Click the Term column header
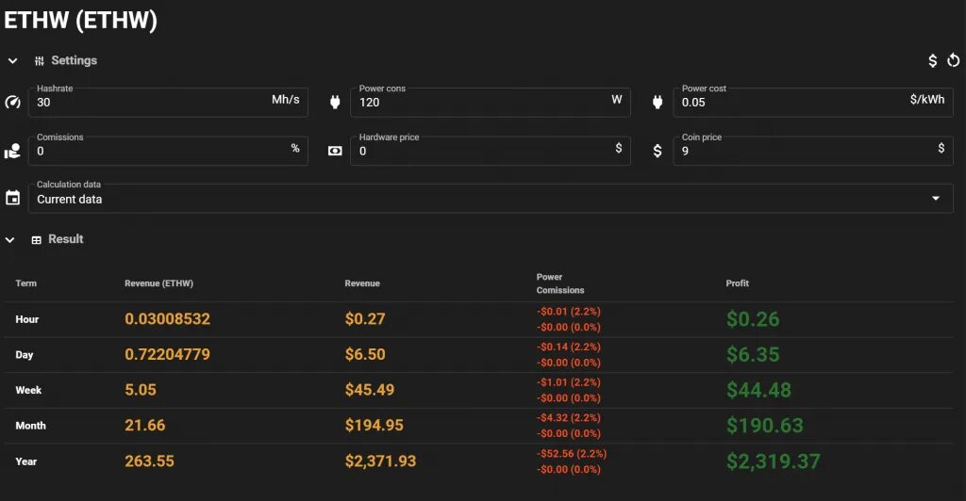Image resolution: width=966 pixels, height=501 pixels. pyautogui.click(x=25, y=283)
